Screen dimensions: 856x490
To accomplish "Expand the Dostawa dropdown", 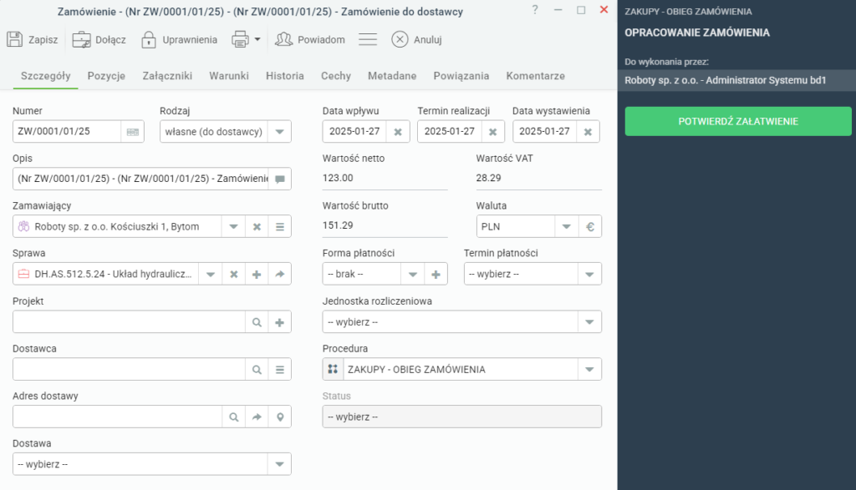I will pos(279,464).
